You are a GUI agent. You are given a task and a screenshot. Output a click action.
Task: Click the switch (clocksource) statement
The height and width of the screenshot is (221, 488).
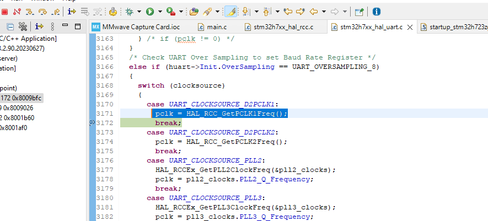(x=181, y=85)
